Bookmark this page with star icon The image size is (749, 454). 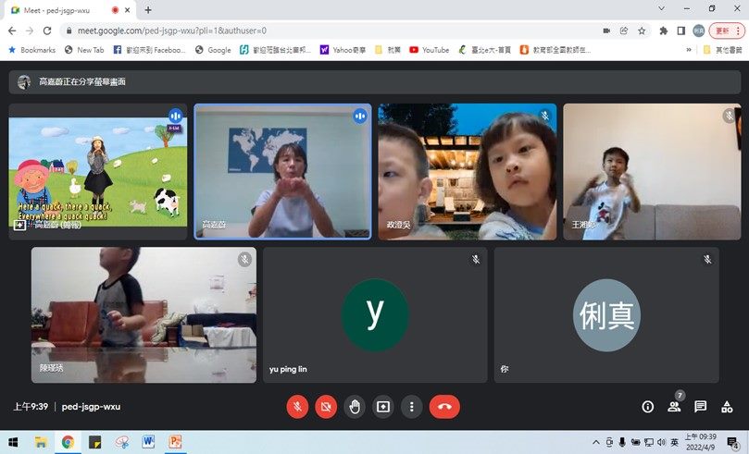pos(642,31)
